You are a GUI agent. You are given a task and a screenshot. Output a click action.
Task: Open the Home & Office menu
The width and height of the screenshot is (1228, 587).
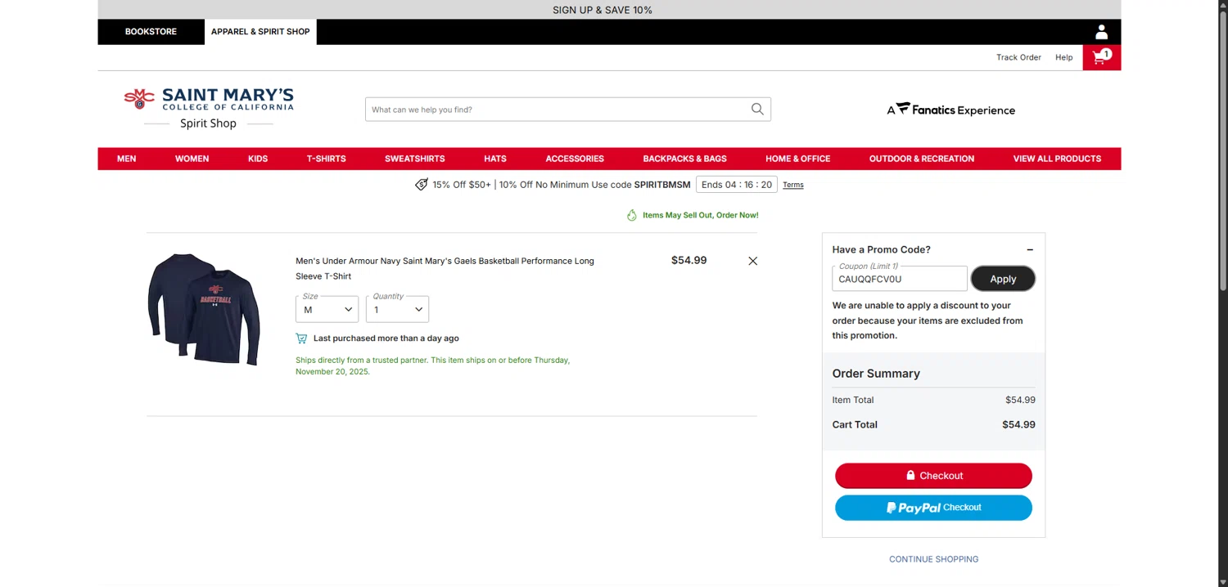click(x=798, y=159)
